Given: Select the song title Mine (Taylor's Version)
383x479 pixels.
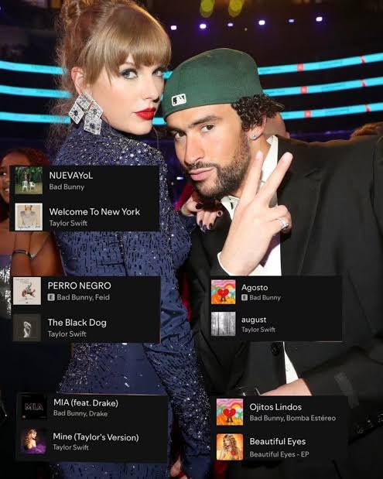Looking at the screenshot, I should (x=96, y=437).
